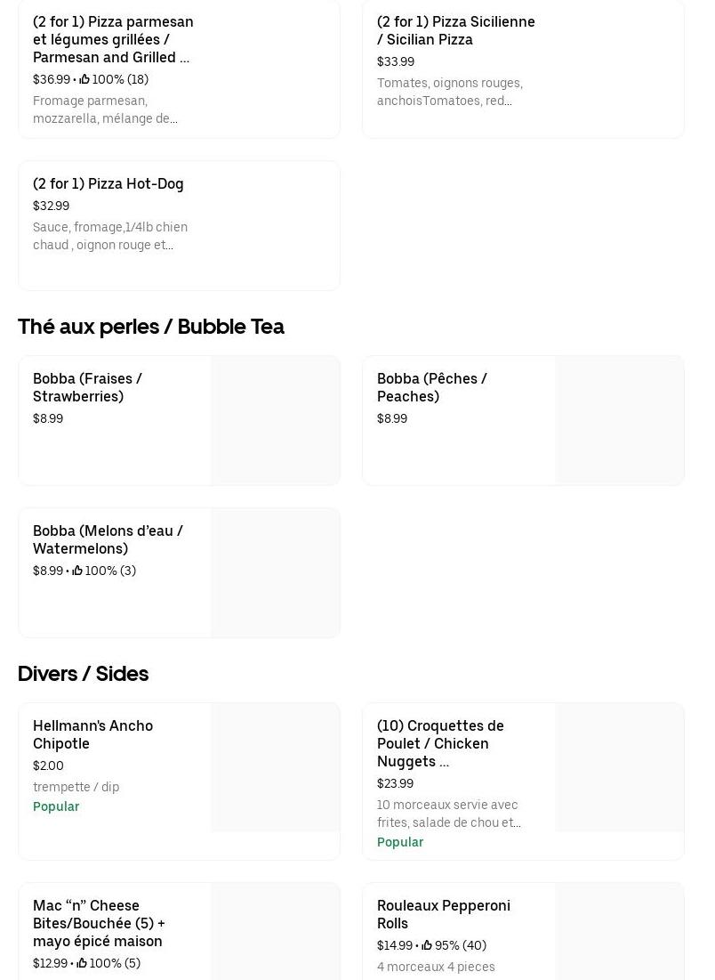The height and width of the screenshot is (980, 715).
Task: Click thumbs-up icon on Mac n Cheese Bites rating
Action: 82,963
